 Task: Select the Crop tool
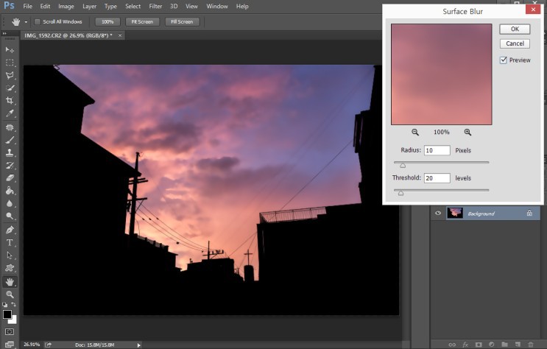tap(10, 100)
